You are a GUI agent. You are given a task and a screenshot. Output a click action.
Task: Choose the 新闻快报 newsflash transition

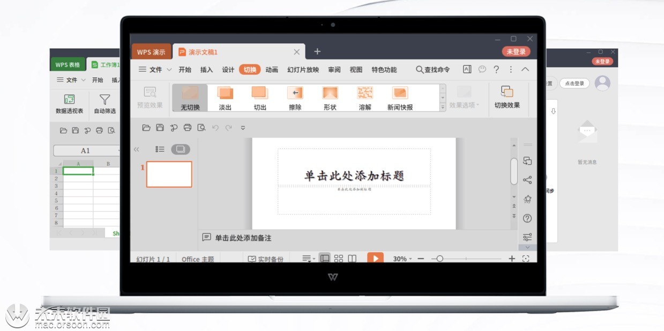click(x=400, y=98)
